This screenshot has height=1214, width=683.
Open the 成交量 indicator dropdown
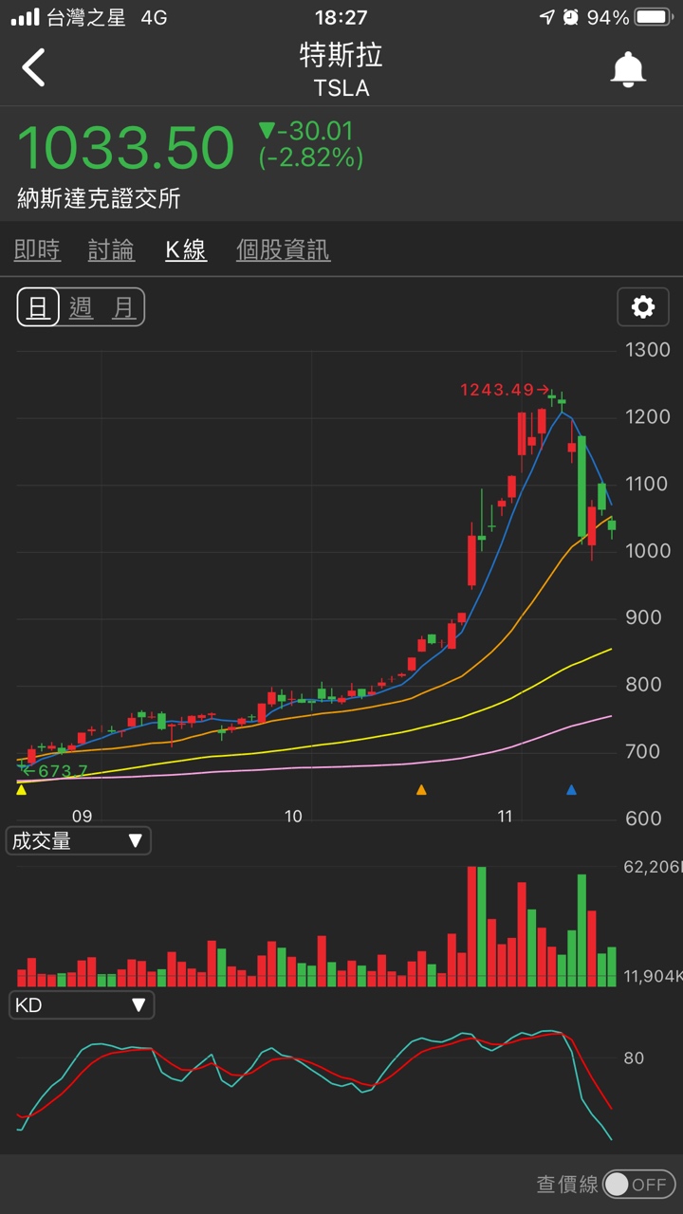[78, 840]
